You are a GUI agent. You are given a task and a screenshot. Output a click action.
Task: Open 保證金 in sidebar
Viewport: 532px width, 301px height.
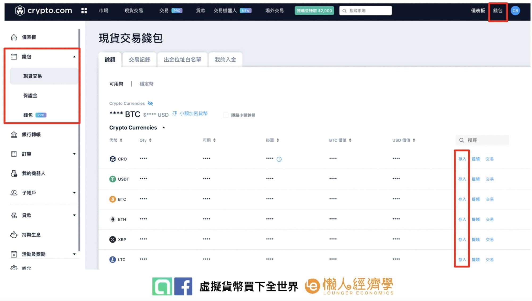tap(30, 95)
